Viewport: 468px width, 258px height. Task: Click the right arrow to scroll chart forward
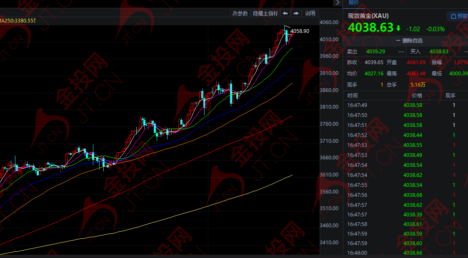296,13
